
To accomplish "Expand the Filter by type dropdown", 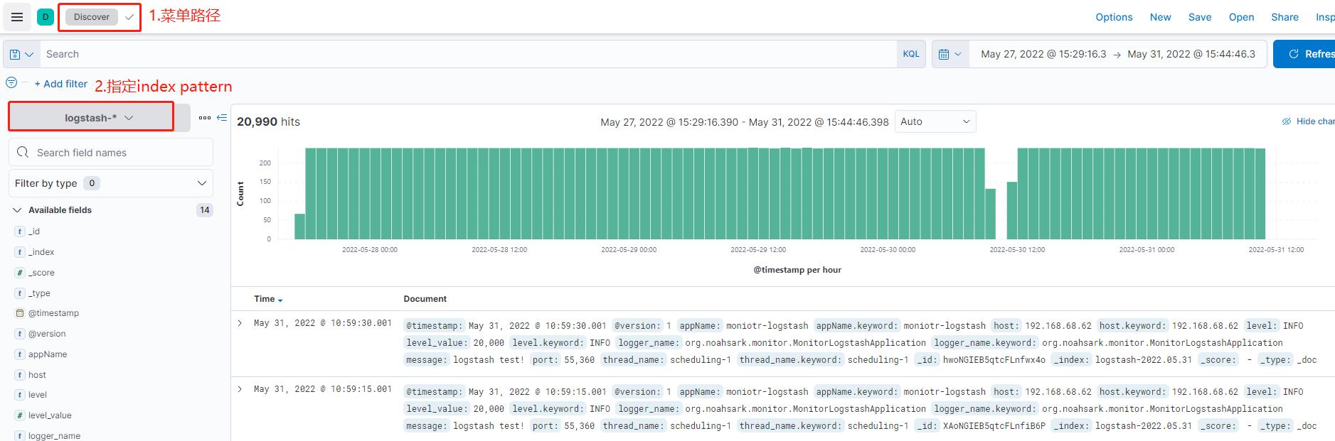I will click(x=111, y=183).
